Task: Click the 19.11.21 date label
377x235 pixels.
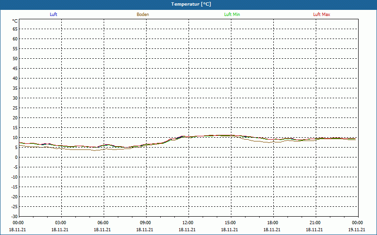Action: tap(357, 229)
